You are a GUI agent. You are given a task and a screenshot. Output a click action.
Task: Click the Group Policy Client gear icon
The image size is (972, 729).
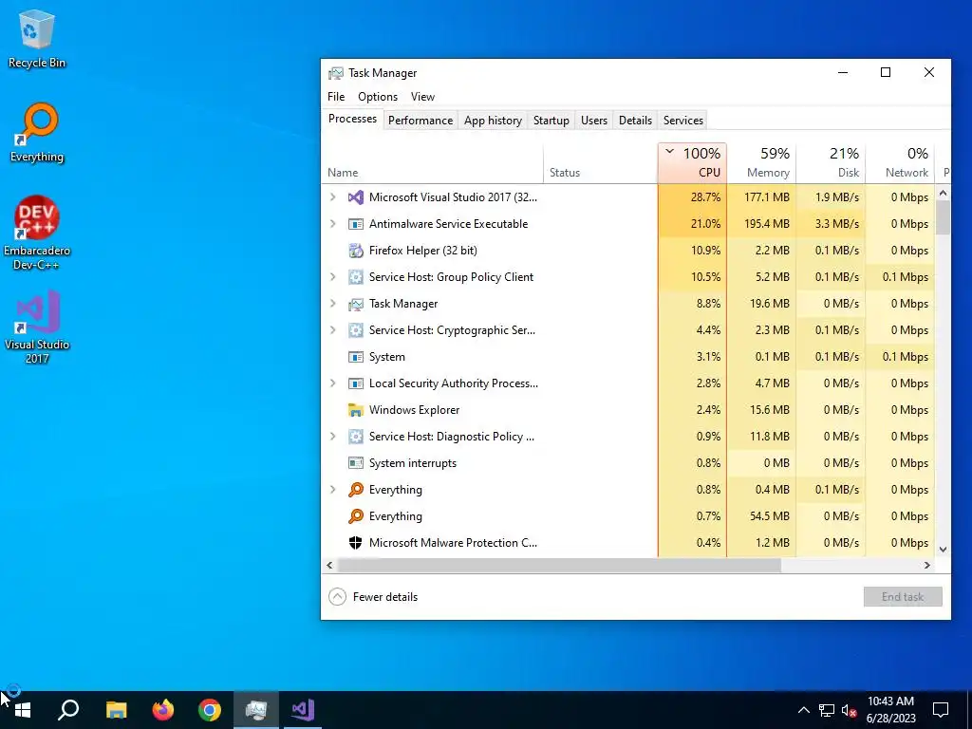356,277
